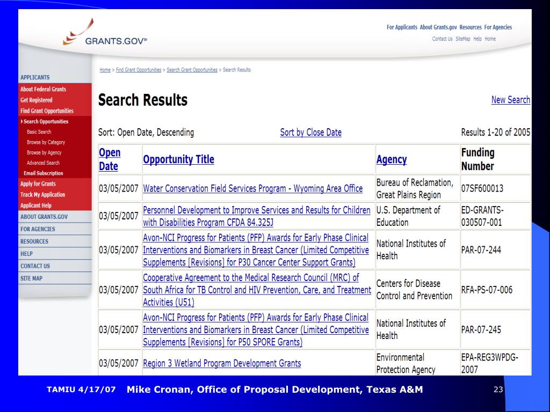
Task: Choose Basic Search in the sidebar
Action: pyautogui.click(x=39, y=132)
